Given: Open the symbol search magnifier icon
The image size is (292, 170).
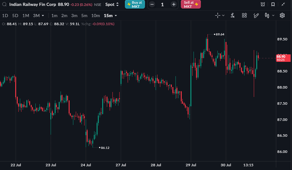Looking at the screenshot, I should click(4, 4).
